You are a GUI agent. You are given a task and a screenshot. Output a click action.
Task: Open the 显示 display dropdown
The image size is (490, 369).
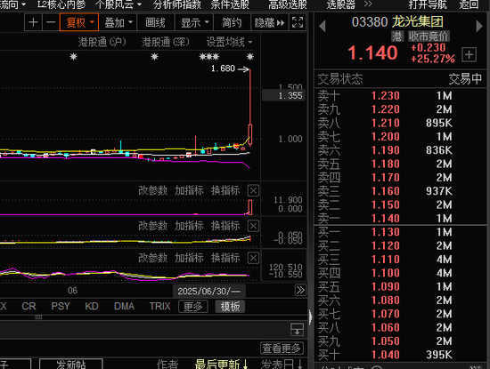pos(194,22)
